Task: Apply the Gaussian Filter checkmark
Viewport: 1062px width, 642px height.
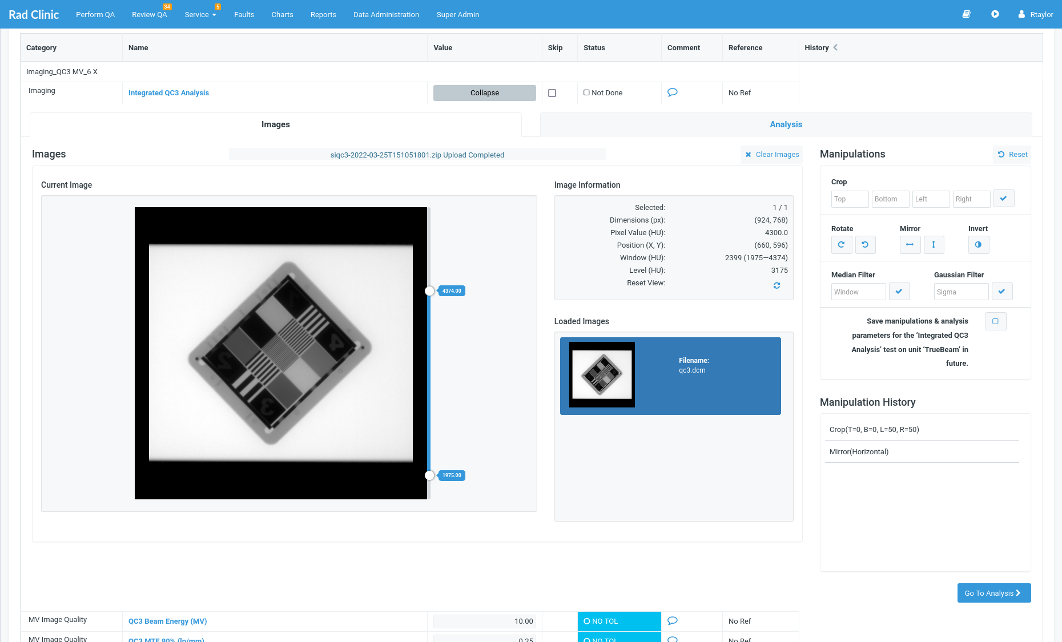Action: coord(1001,292)
